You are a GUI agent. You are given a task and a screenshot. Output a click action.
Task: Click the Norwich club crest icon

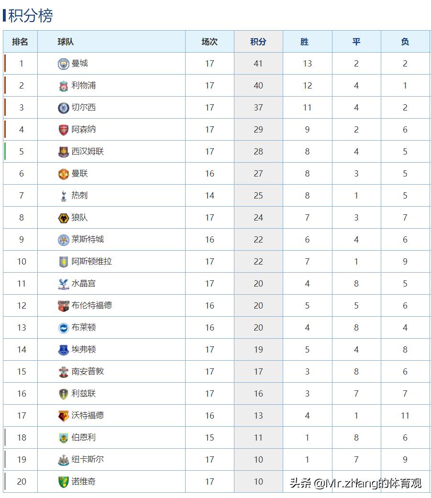63,482
